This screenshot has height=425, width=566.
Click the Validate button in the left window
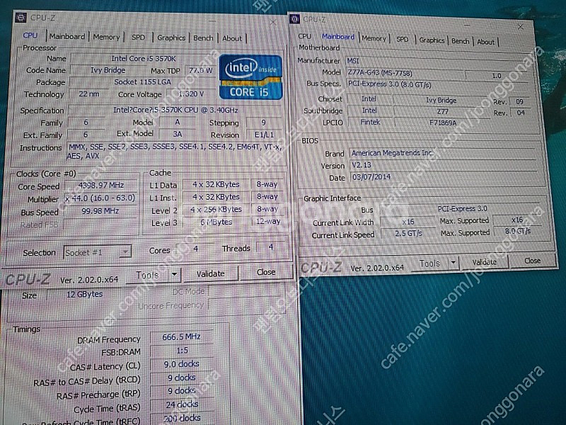click(x=210, y=273)
